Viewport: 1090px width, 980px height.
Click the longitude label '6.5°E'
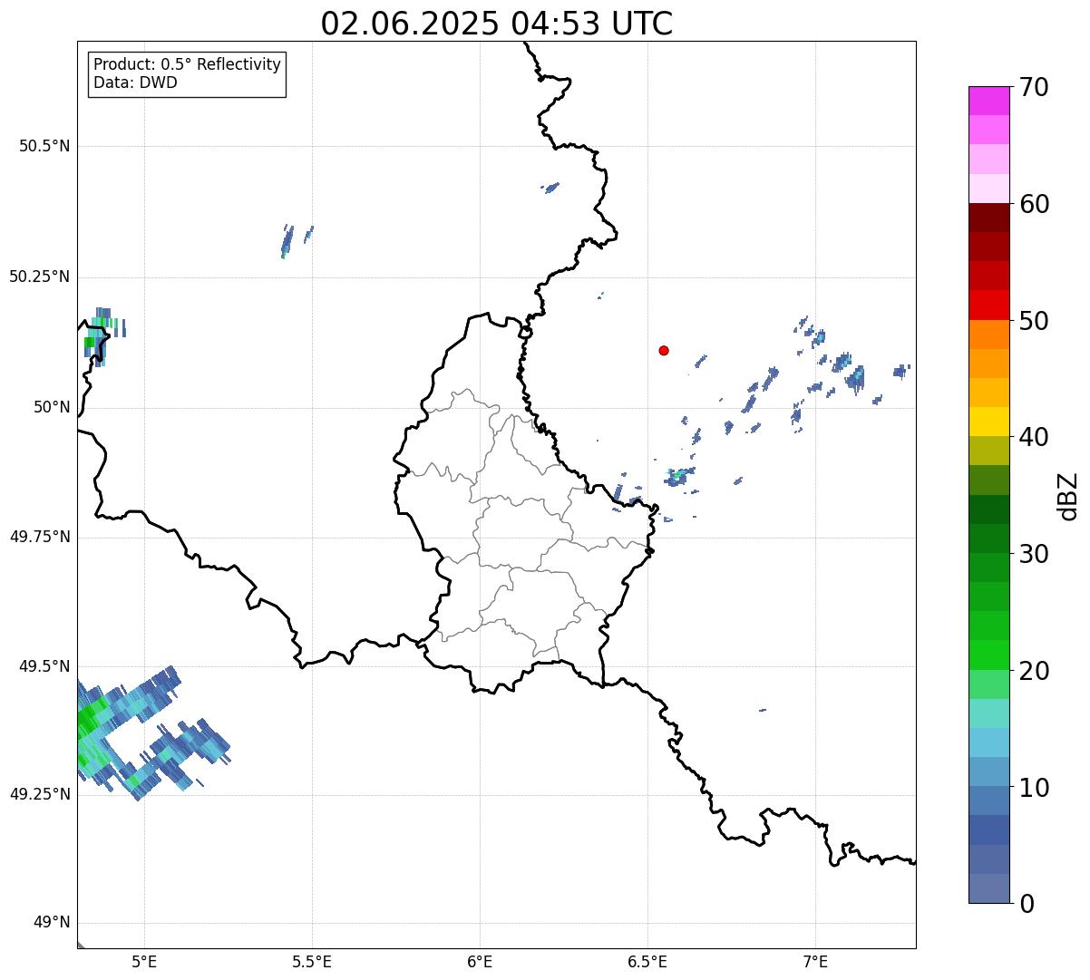point(647,961)
